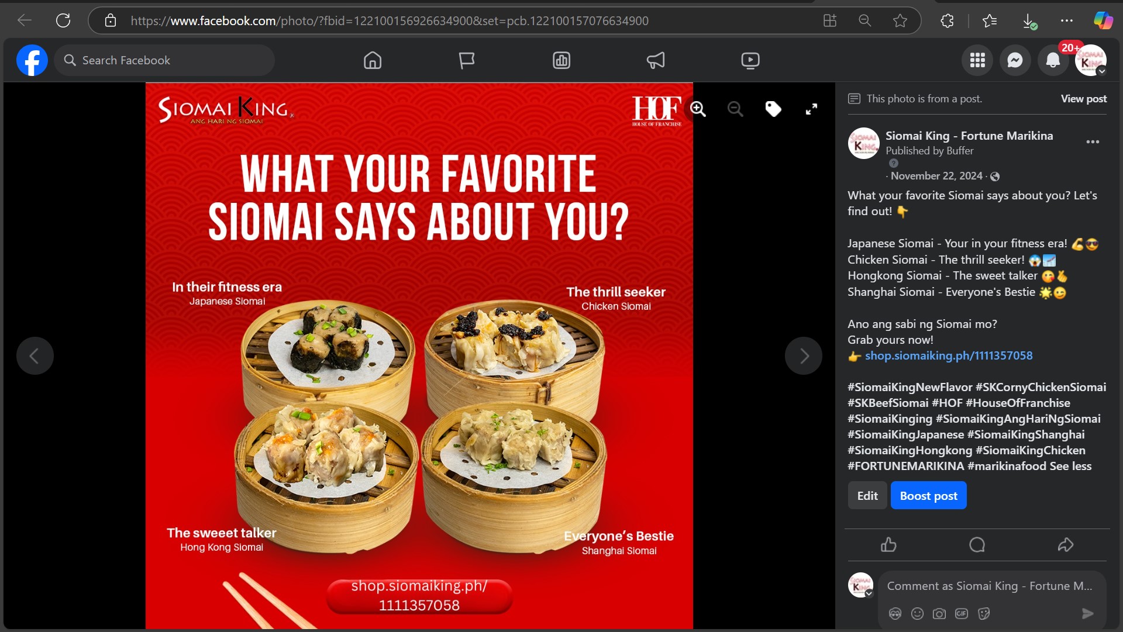Enter fullscreen photo view
This screenshot has width=1123, height=632.
[x=811, y=109]
